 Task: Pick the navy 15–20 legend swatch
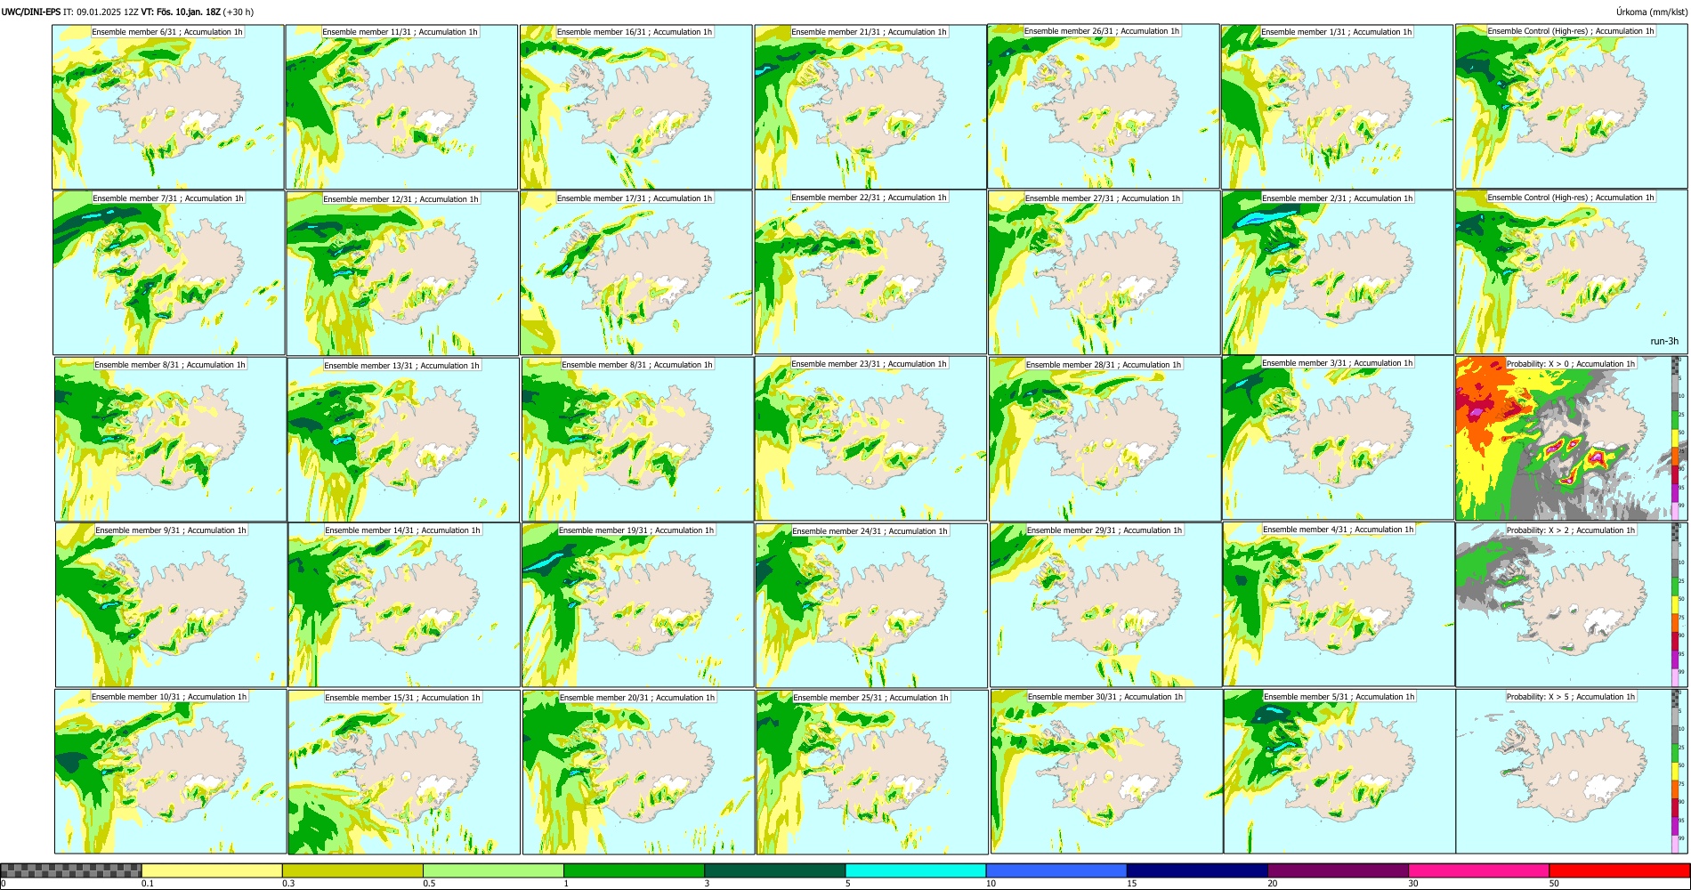1197,870
